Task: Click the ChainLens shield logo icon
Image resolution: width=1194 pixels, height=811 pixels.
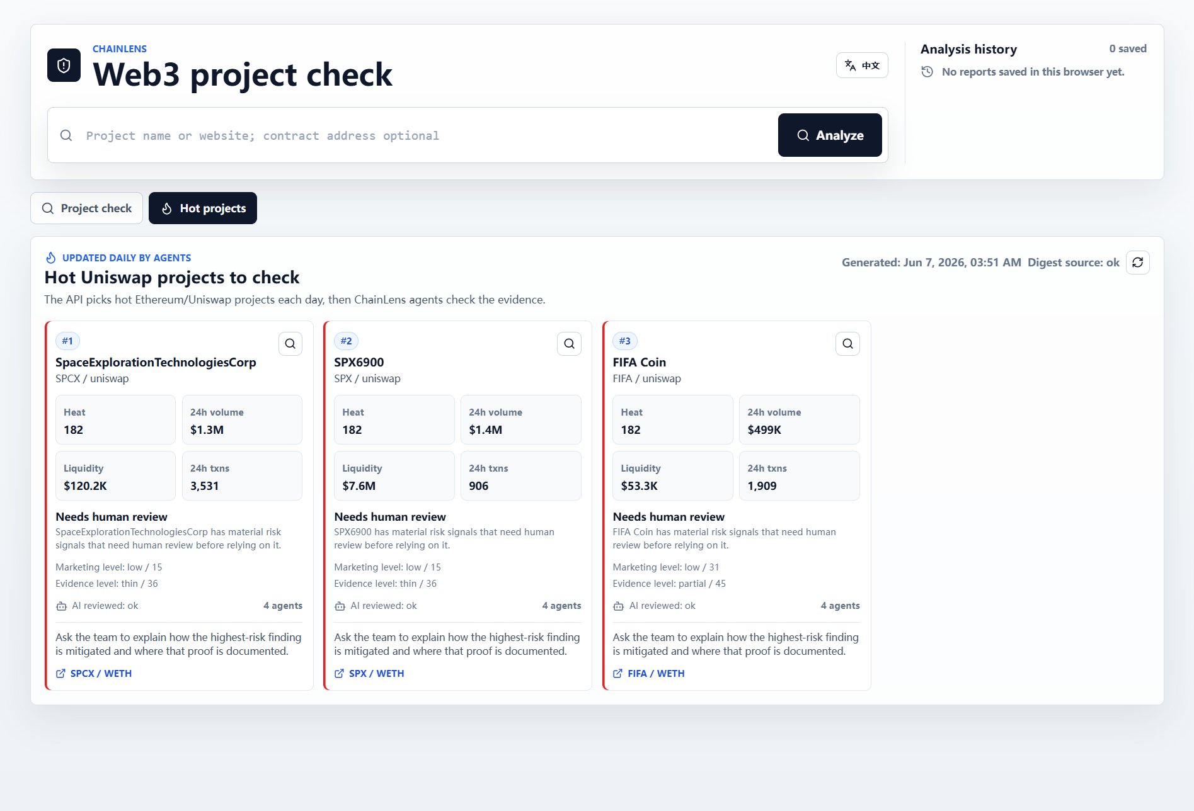Action: point(64,65)
